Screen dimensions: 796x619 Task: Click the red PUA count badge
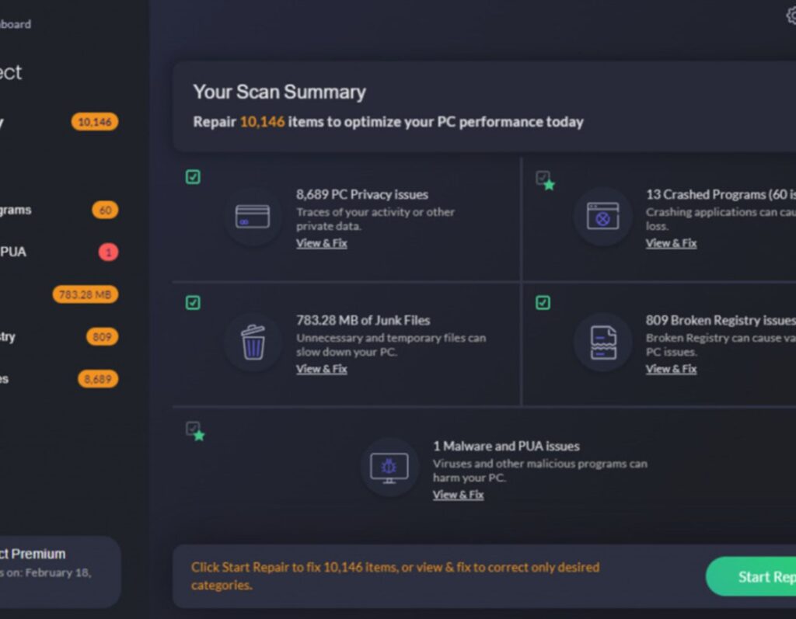coord(108,252)
